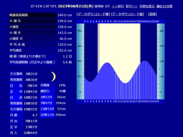
Task: Click the left tide height scale bar
Action: point(80,61)
